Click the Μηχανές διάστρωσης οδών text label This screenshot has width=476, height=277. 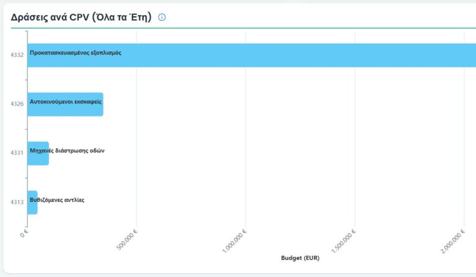pyautogui.click(x=67, y=151)
